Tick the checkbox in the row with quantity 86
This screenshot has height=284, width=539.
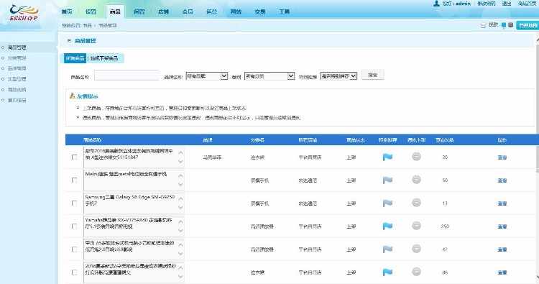tap(74, 272)
